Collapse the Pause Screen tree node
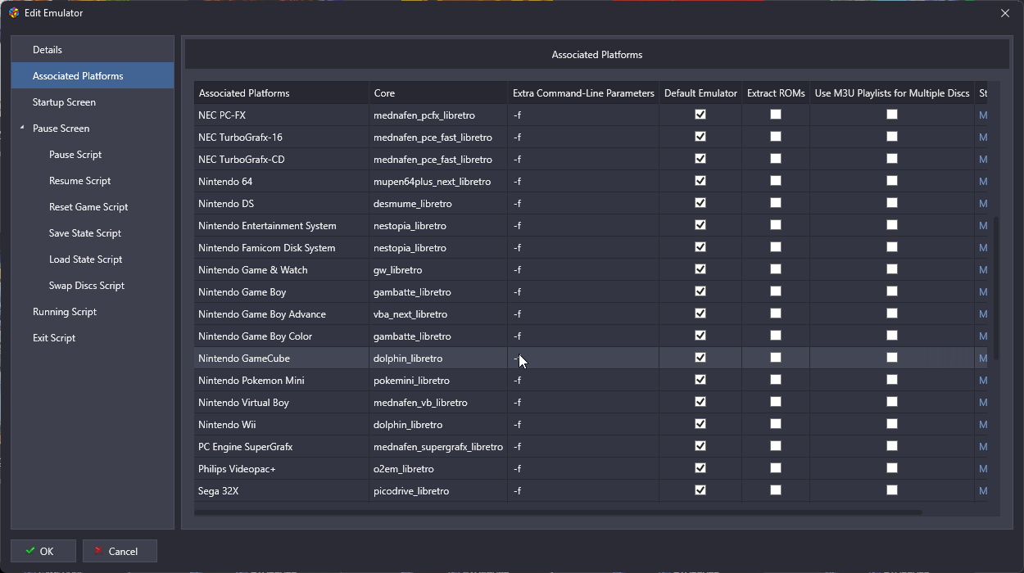 23,129
